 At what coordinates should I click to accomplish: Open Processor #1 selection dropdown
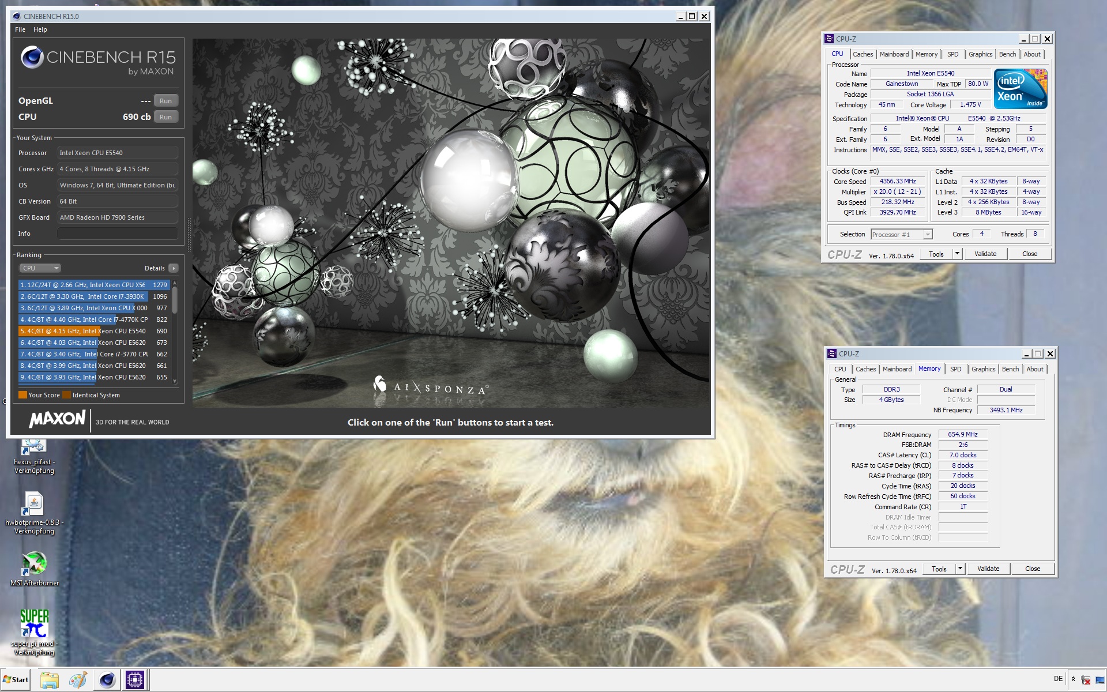pos(902,235)
